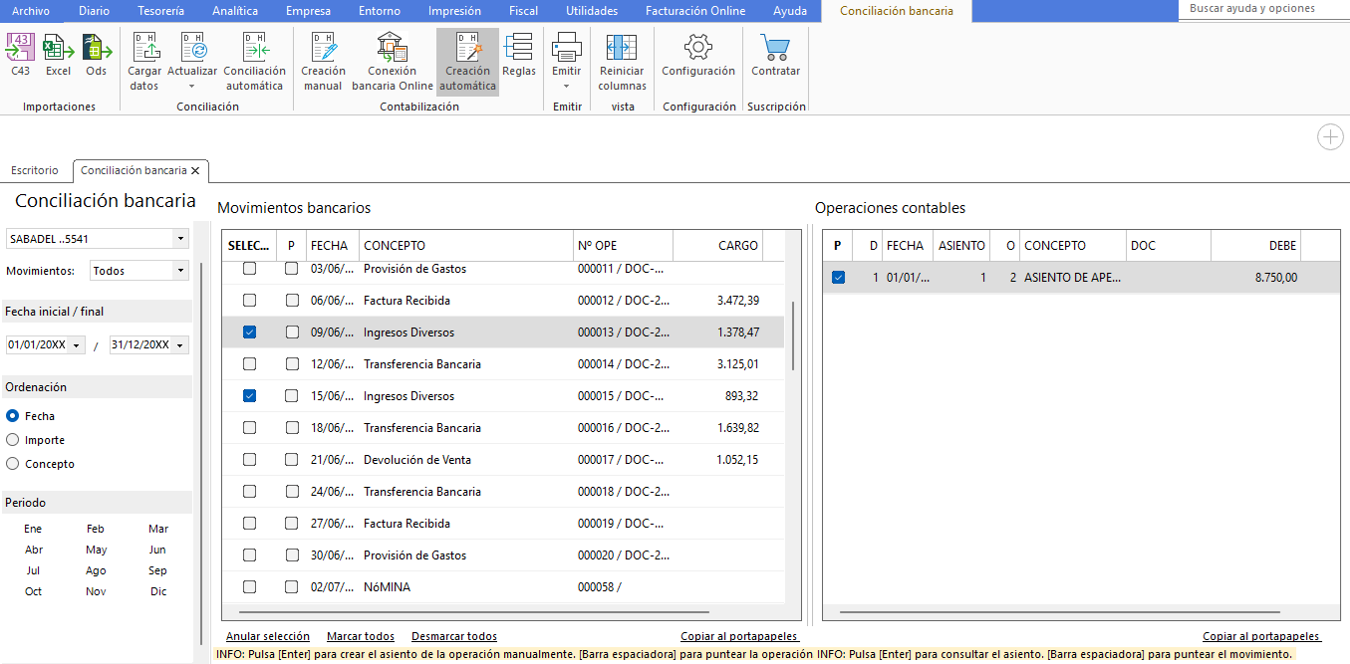
Task: Close the Conciliación bancaria document tab
Action: pyautogui.click(x=195, y=171)
